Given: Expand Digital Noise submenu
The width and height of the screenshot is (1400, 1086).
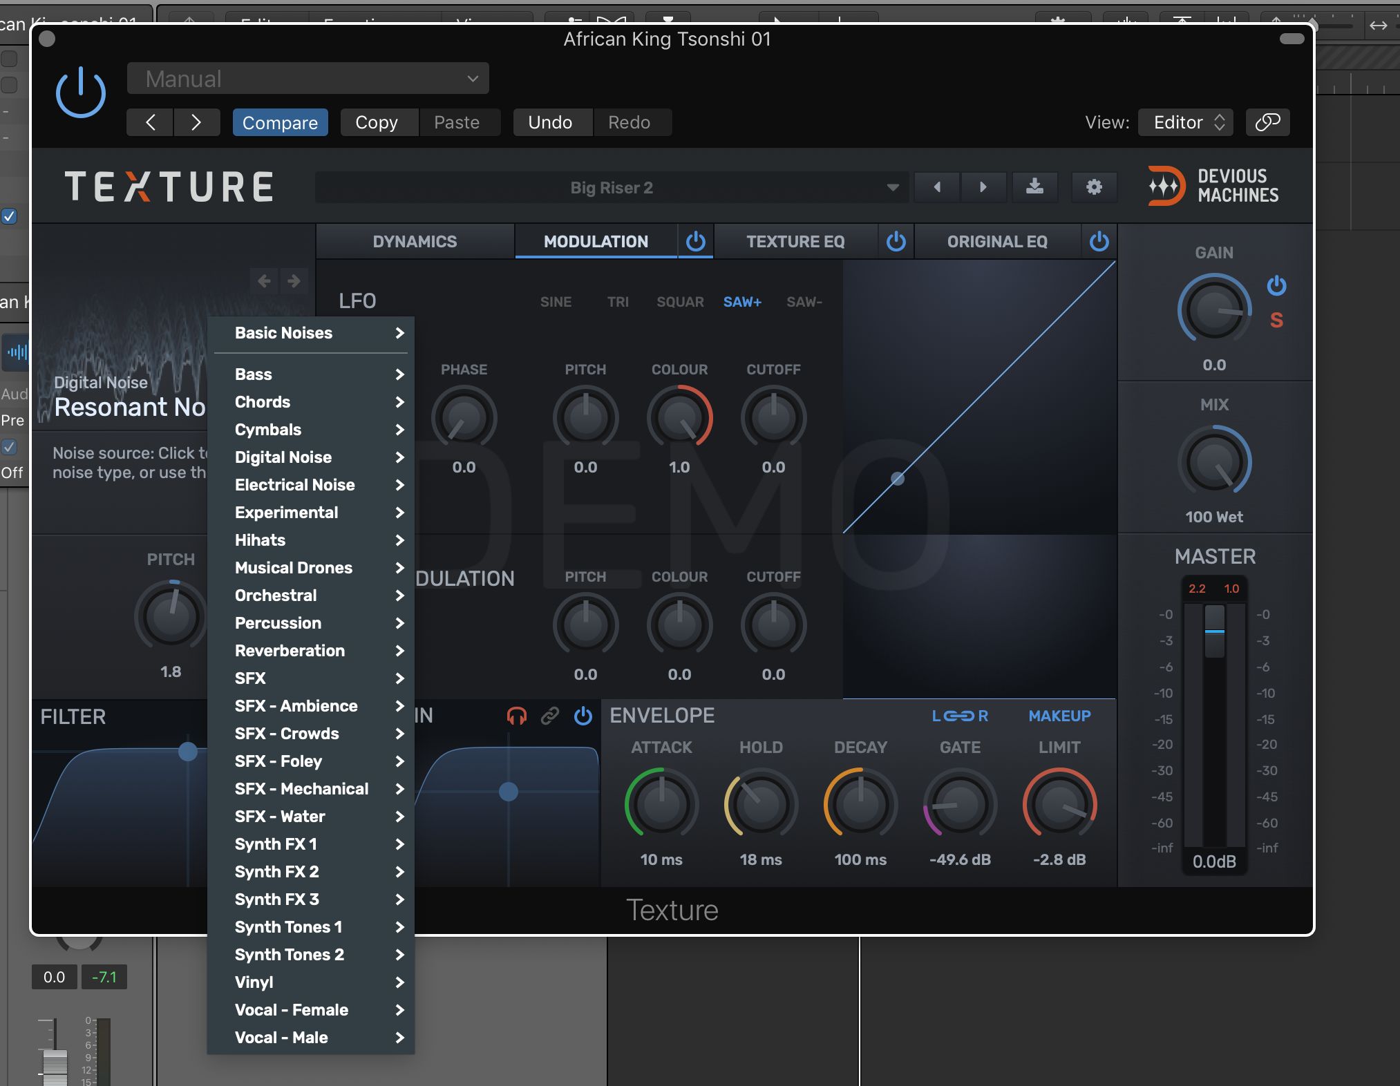Looking at the screenshot, I should (x=311, y=457).
